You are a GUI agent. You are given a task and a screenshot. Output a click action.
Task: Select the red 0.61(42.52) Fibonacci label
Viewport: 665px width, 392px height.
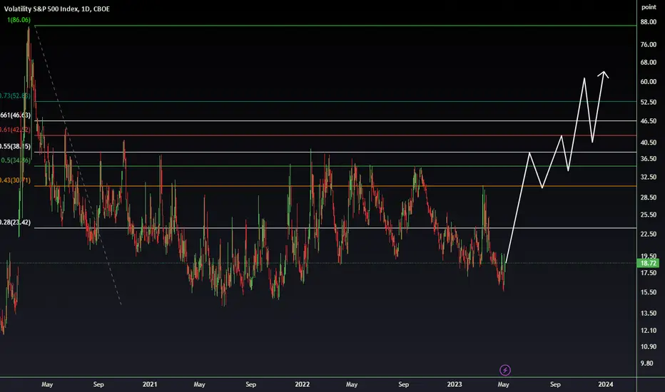[x=15, y=130]
